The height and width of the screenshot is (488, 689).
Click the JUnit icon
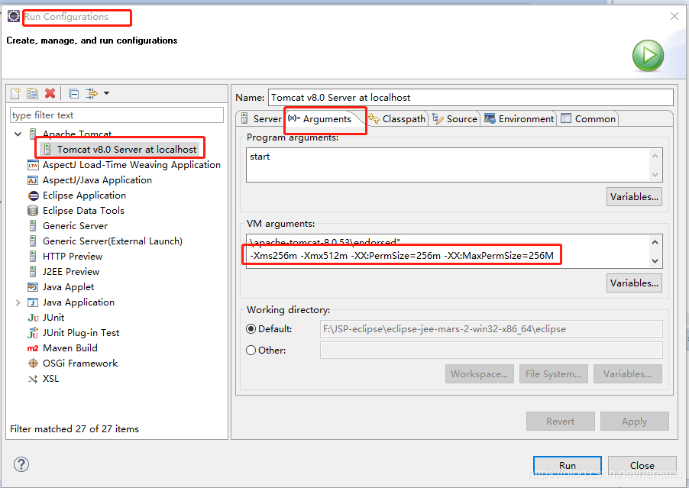coord(33,318)
